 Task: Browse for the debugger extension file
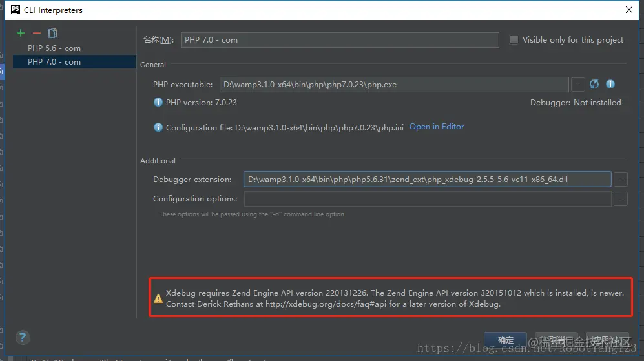621,180
